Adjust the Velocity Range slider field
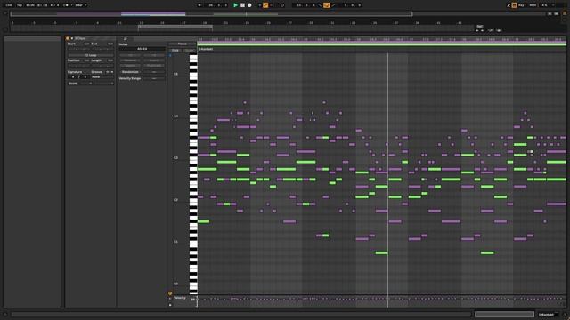The image size is (570, 320). (x=154, y=78)
